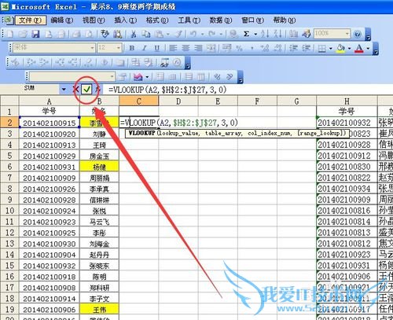Image resolution: width=393 pixels, height=320 pixels.
Task: Open the 帮助 (Help) menu
Action: tap(285, 20)
